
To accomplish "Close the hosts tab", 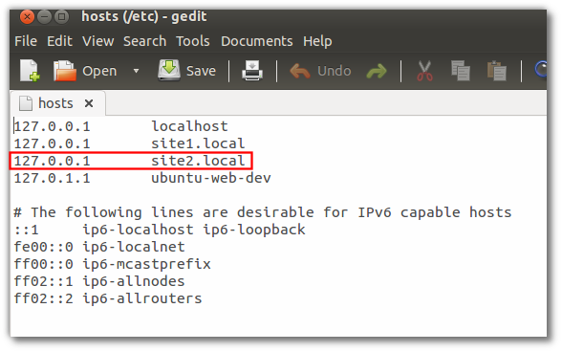I will [89, 103].
